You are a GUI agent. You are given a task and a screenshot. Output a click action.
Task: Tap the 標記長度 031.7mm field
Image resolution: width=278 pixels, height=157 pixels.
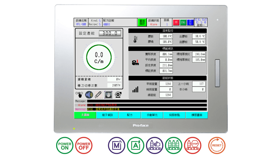[x=166, y=71]
